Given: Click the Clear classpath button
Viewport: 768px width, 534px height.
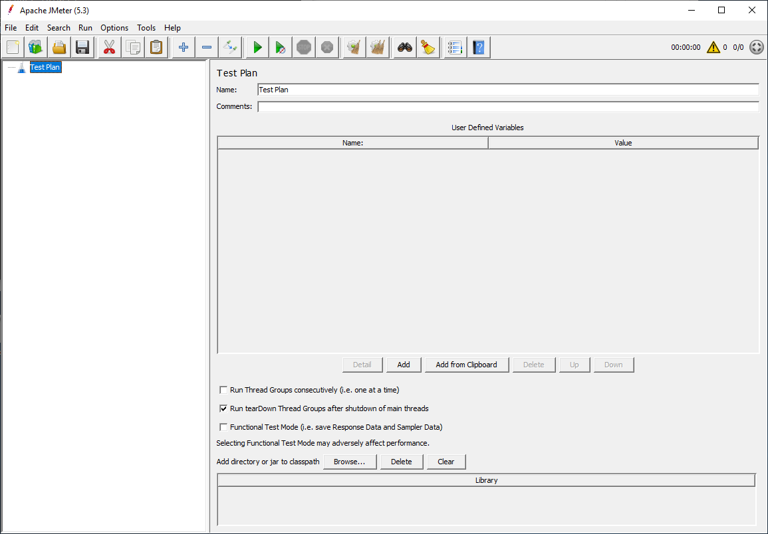Looking at the screenshot, I should (446, 462).
